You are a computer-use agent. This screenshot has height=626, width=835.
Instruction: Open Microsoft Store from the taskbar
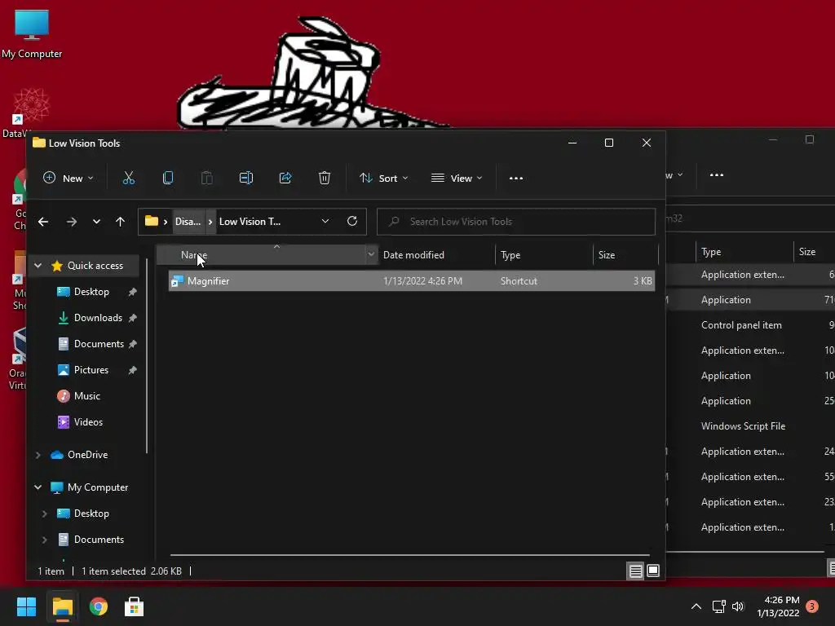135,606
